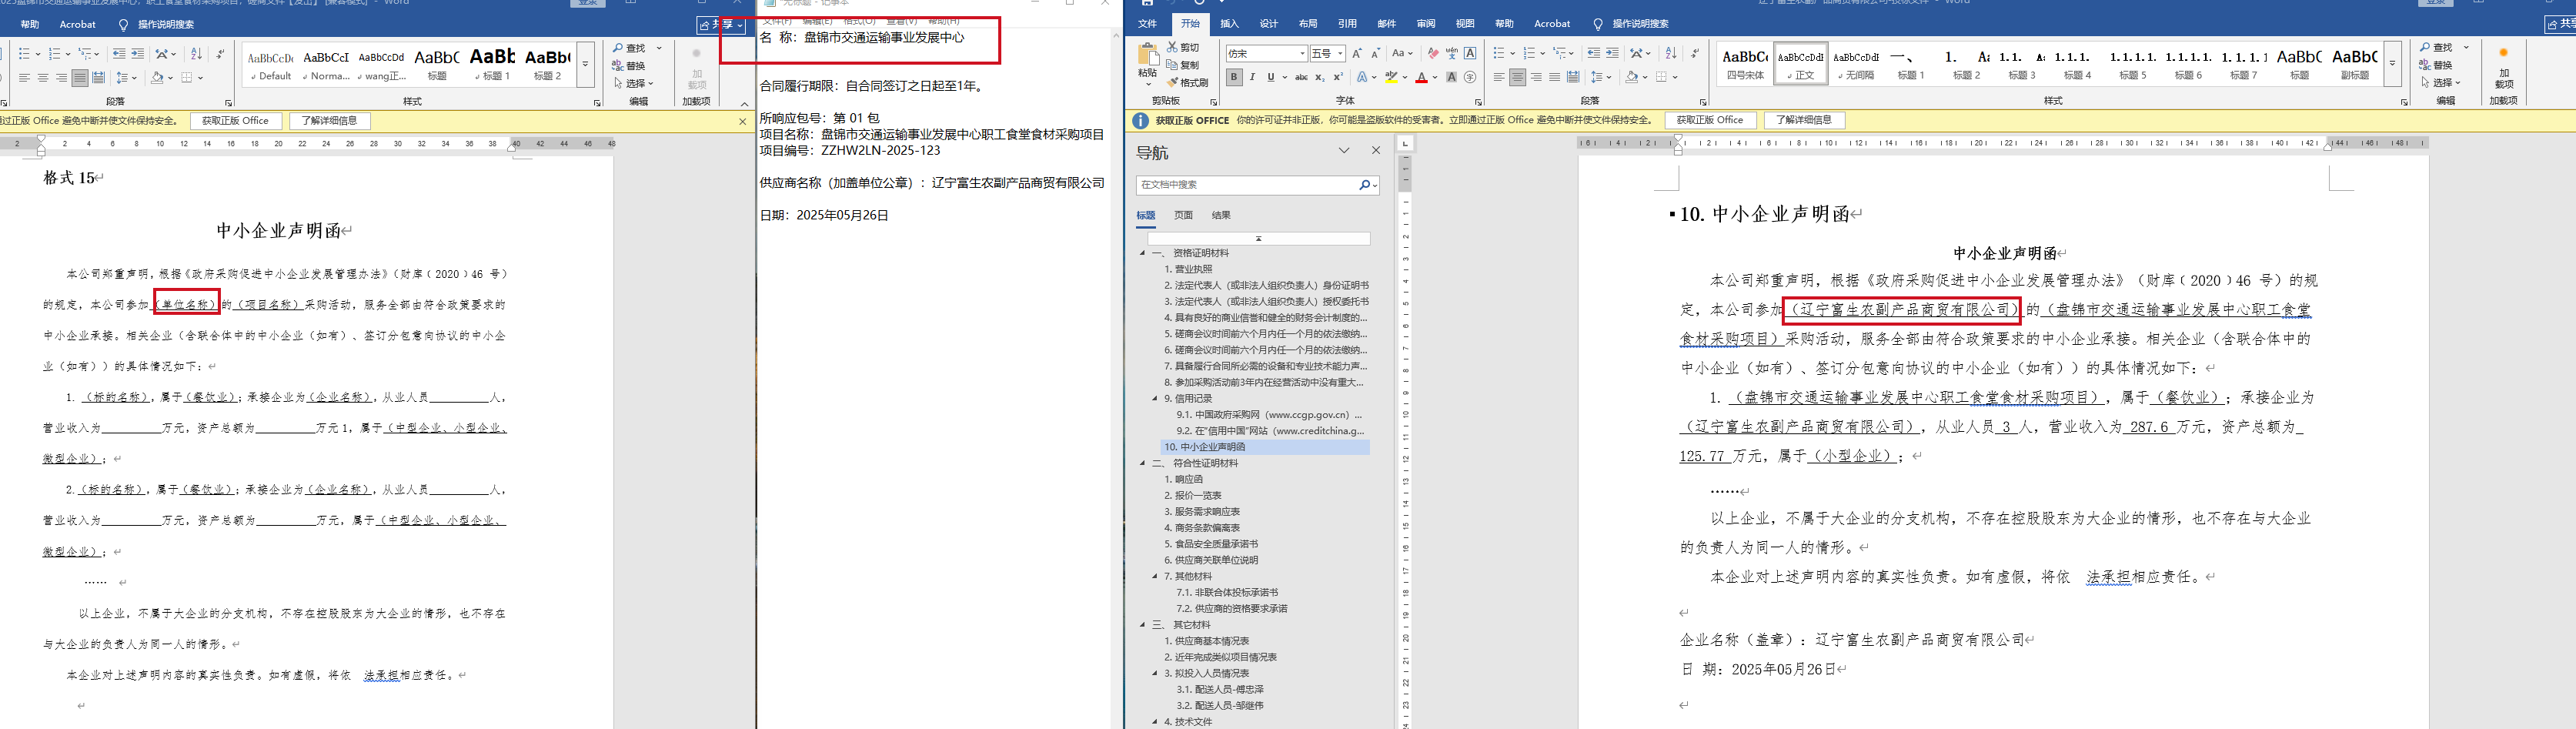This screenshot has width=2576, height=729.
Task: Select navigation heading 10. 中小企业声明函
Action: click(x=1264, y=447)
